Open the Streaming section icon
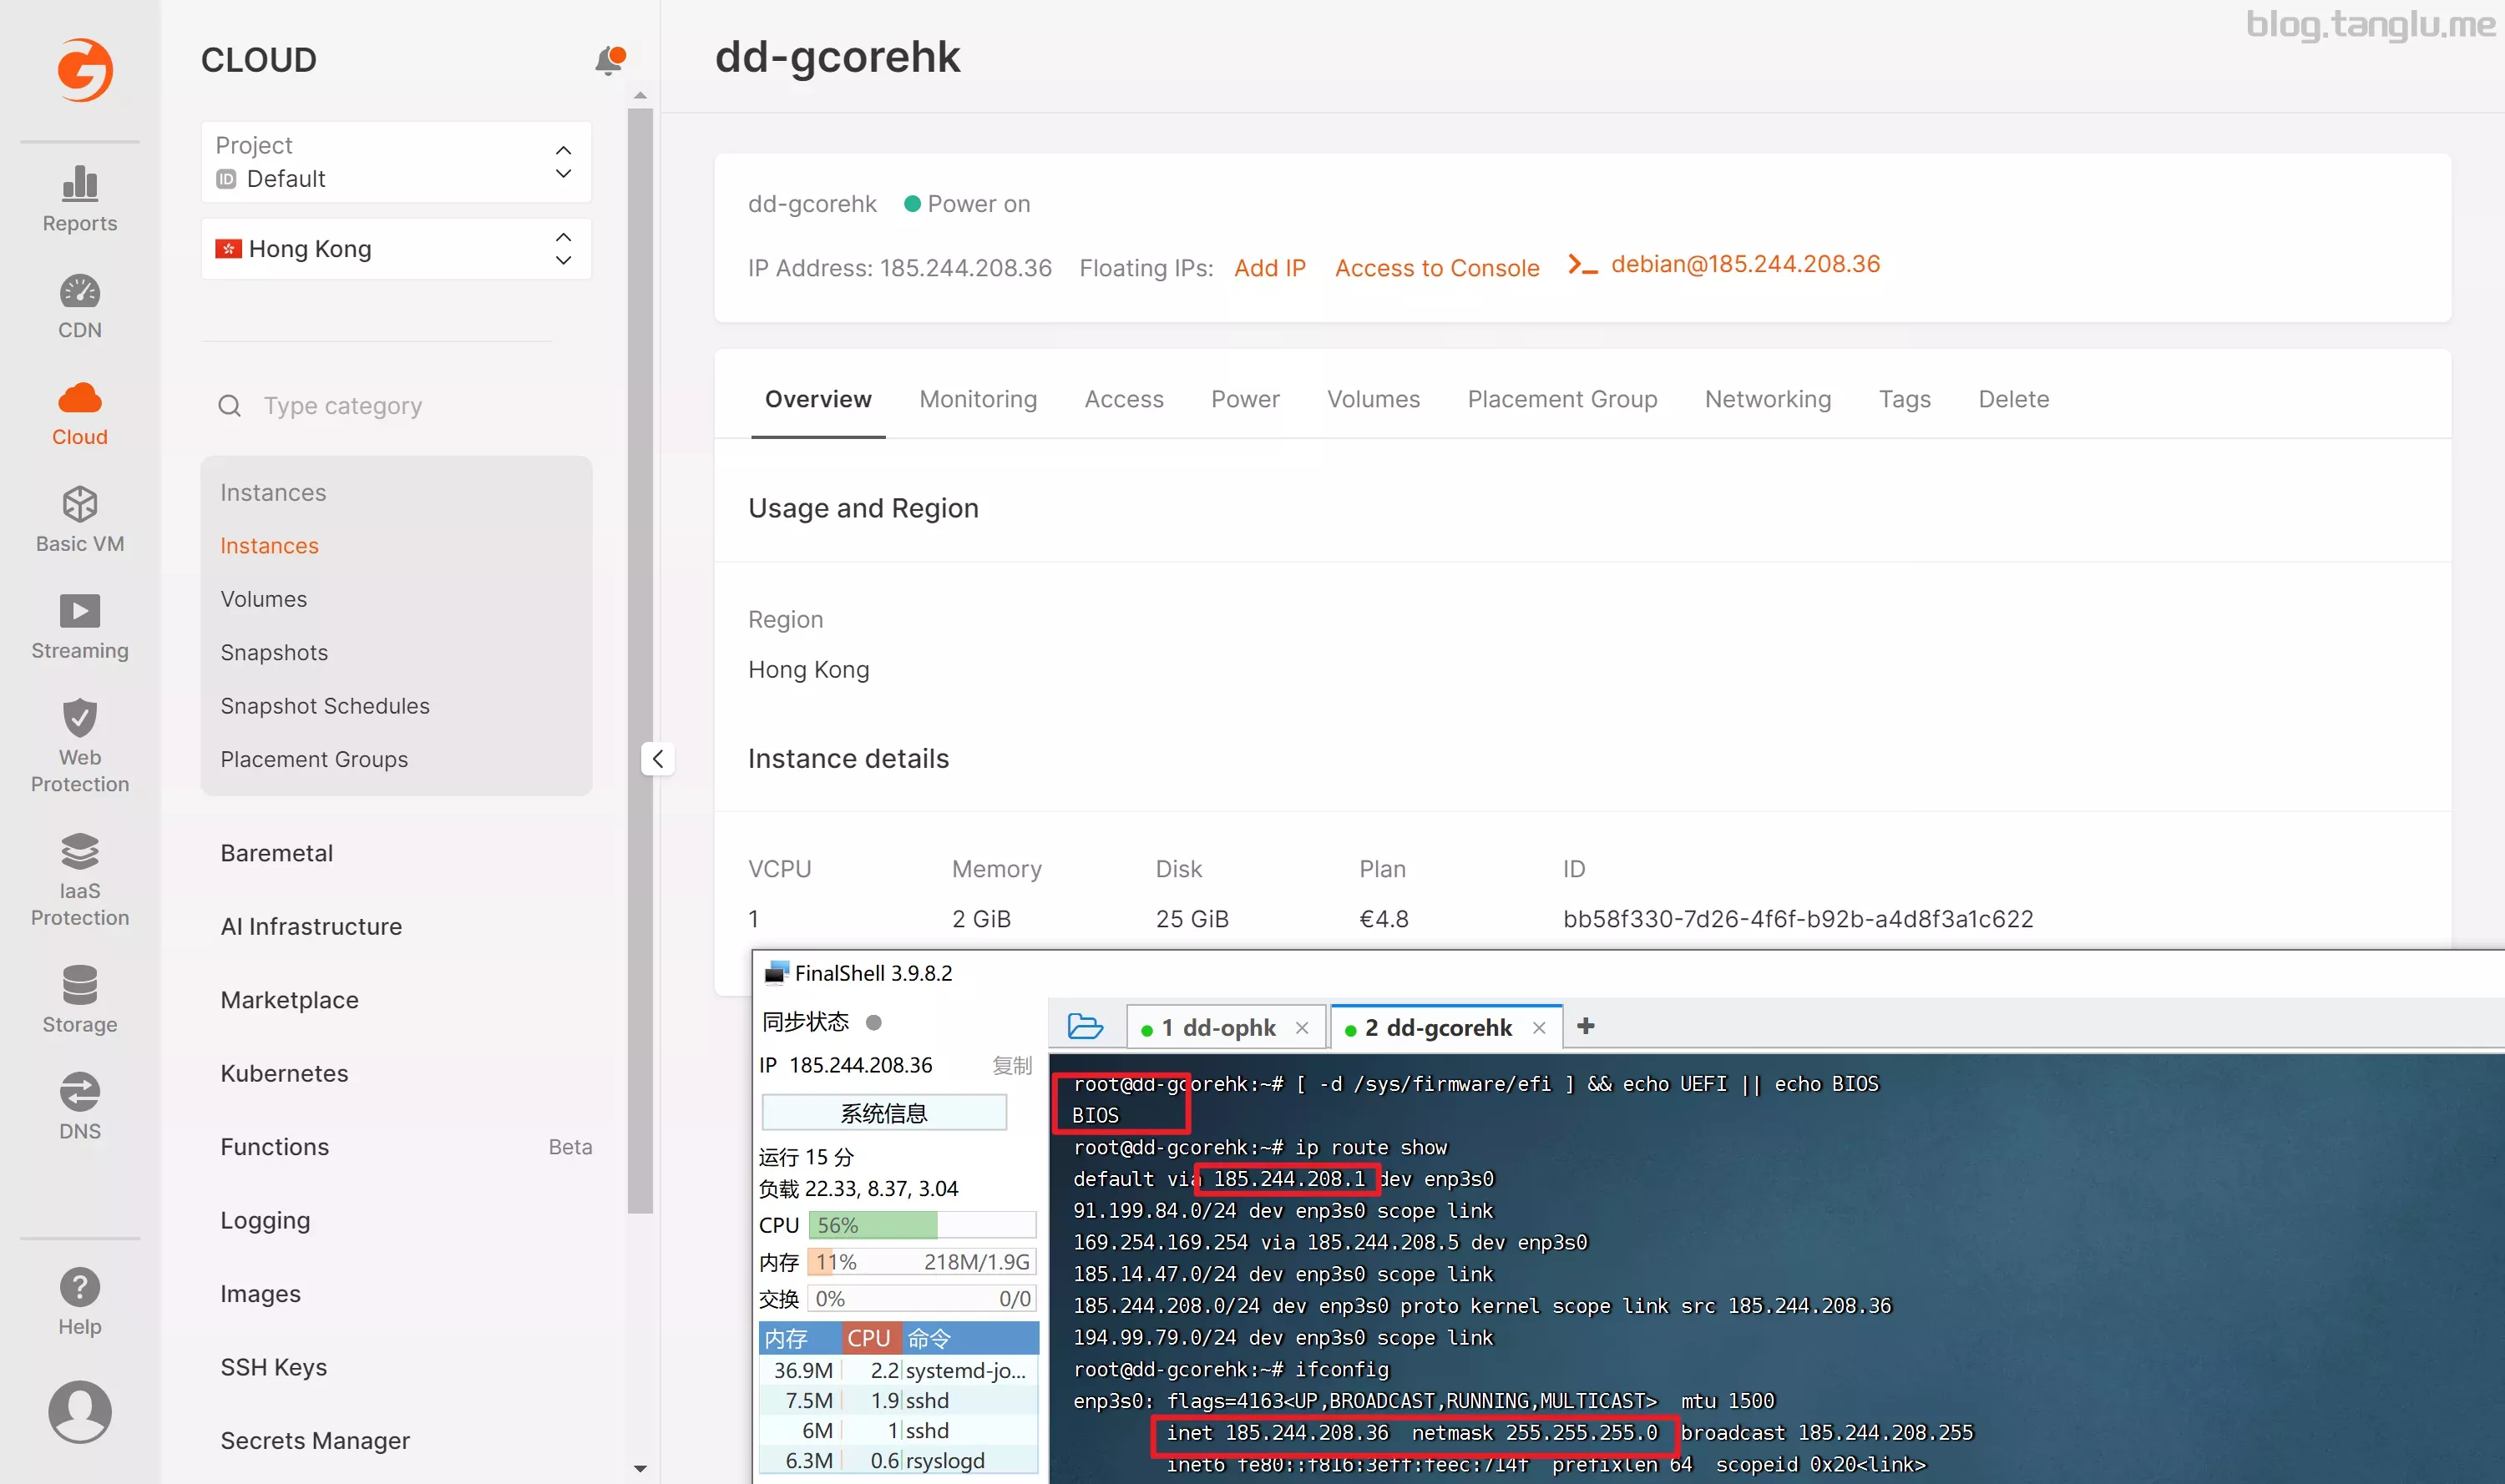The height and width of the screenshot is (1484, 2505). [x=79, y=611]
